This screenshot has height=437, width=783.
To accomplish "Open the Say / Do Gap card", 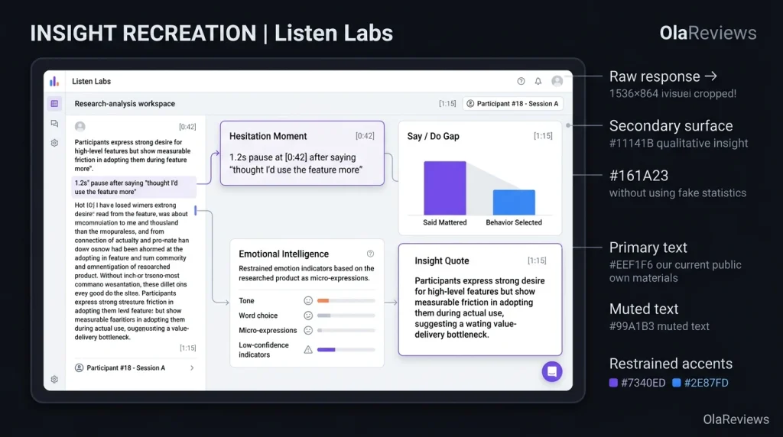I will pyautogui.click(x=480, y=178).
